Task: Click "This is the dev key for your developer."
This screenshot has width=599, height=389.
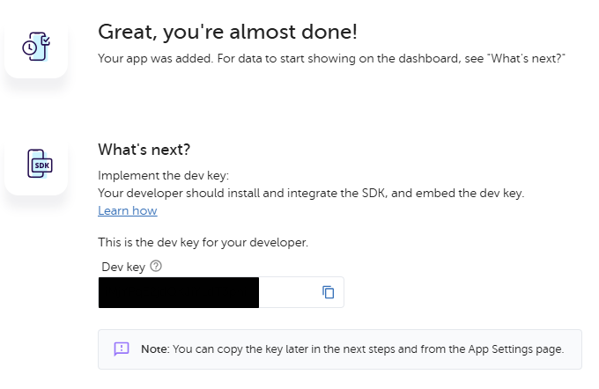Action: [x=203, y=242]
